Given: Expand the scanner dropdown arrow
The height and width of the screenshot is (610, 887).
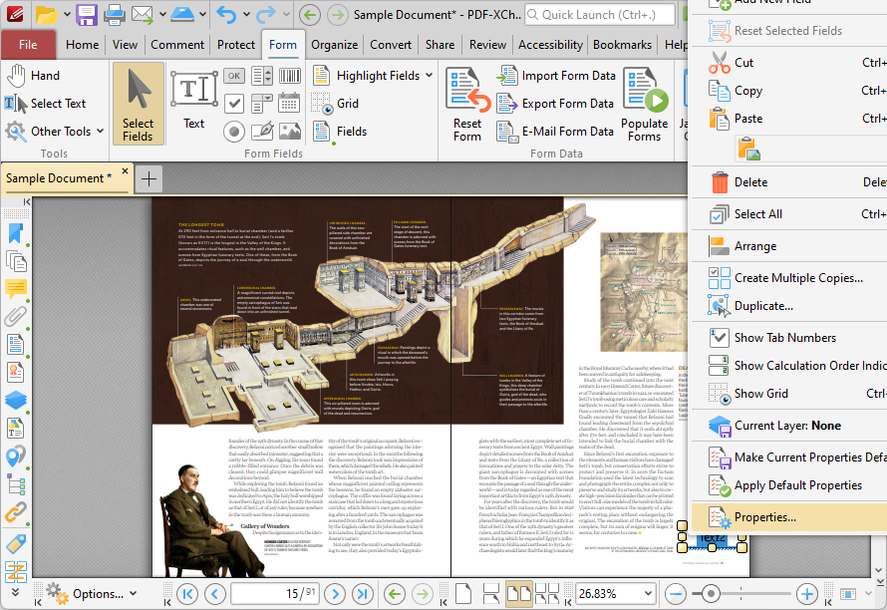Looking at the screenshot, I should (202, 15).
